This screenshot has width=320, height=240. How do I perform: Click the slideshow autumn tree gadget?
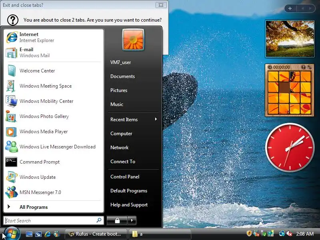(x=290, y=39)
